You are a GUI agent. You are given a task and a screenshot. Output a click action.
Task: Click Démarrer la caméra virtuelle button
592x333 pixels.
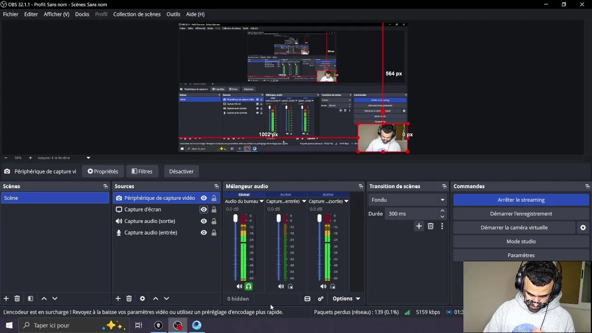514,228
